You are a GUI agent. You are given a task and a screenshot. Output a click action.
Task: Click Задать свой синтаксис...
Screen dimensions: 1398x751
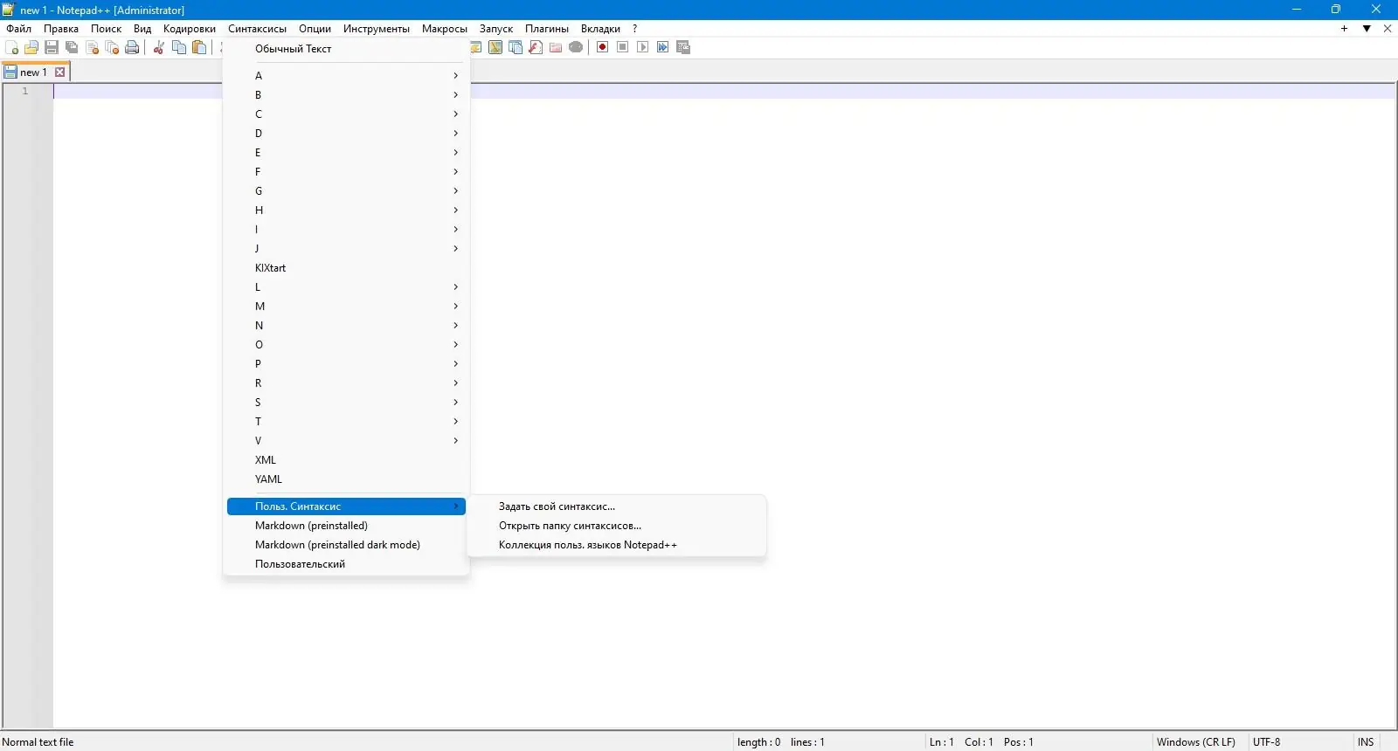pos(617,506)
